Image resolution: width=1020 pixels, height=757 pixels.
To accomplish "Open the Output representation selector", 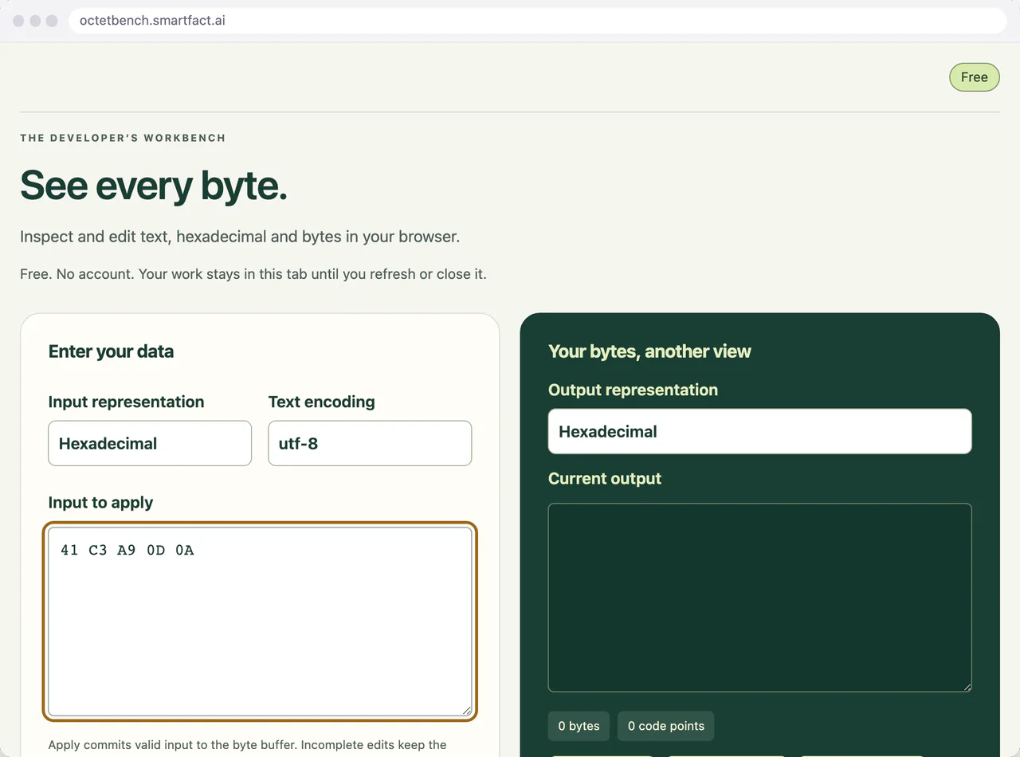I will pos(760,431).
